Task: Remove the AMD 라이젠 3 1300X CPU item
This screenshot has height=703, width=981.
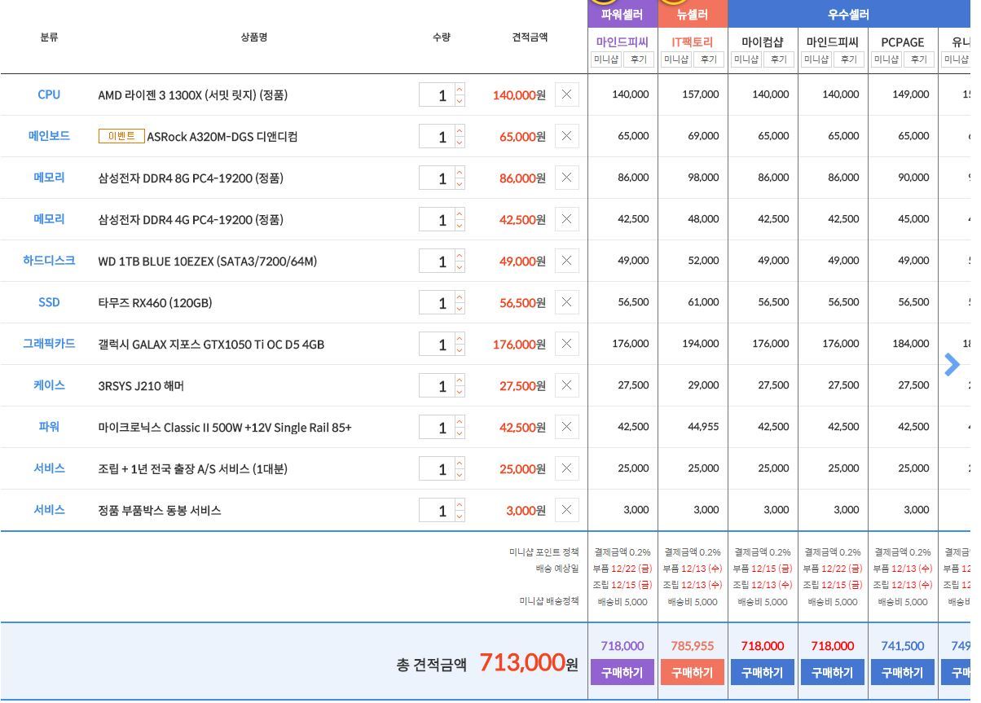Action: (567, 94)
